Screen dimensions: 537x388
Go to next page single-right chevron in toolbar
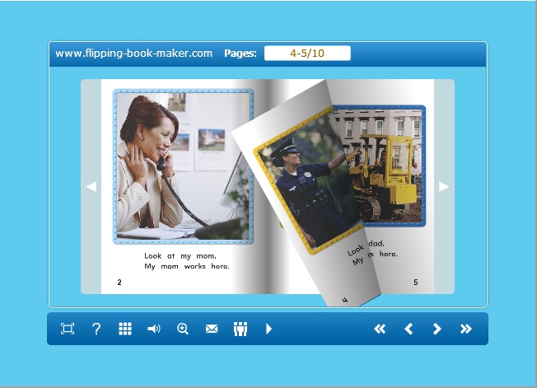[x=437, y=329]
